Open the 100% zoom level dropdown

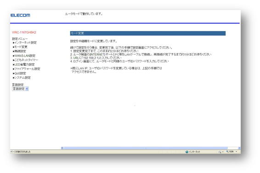tap(236, 151)
